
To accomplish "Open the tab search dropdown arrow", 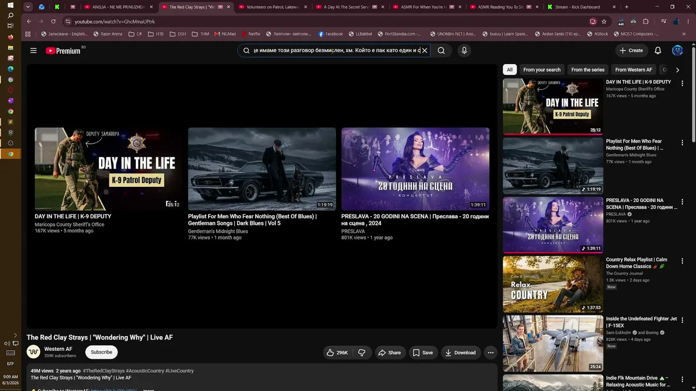I will tap(28, 7).
